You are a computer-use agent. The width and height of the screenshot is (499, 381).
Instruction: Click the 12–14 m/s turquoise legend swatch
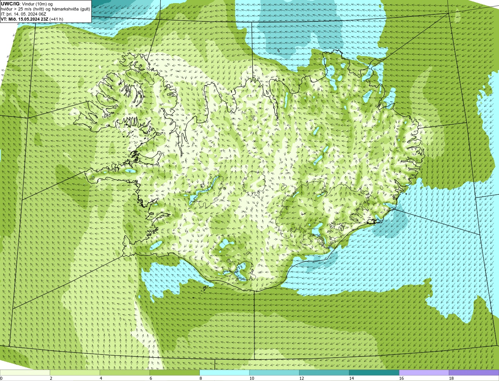[324, 373]
